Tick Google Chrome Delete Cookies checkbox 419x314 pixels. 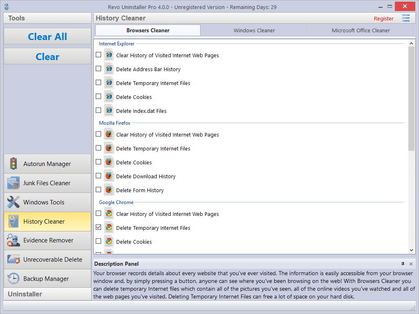click(98, 241)
